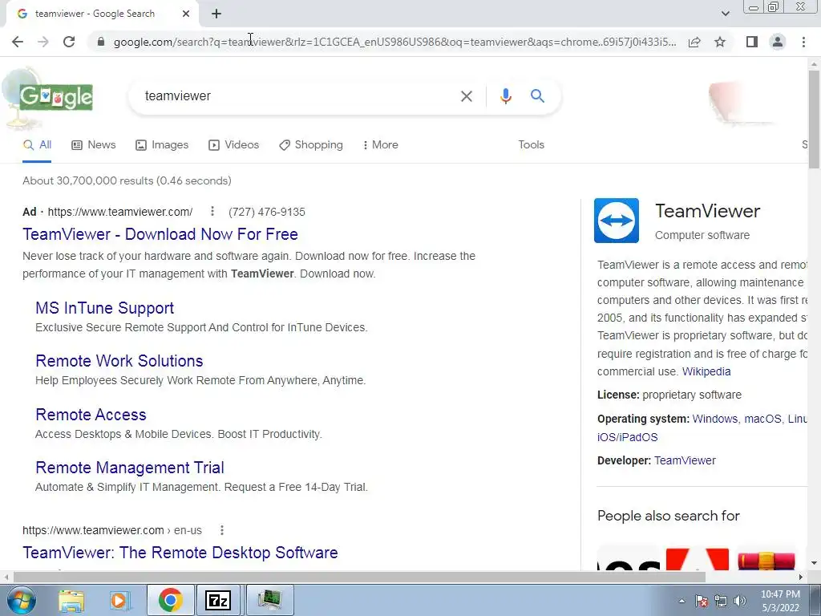
Task: Open 7-Zip from the taskbar
Action: (x=218, y=600)
